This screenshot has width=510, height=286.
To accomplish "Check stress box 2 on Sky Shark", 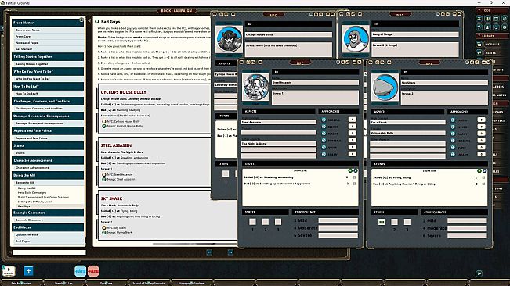I will pyautogui.click(x=394, y=222).
